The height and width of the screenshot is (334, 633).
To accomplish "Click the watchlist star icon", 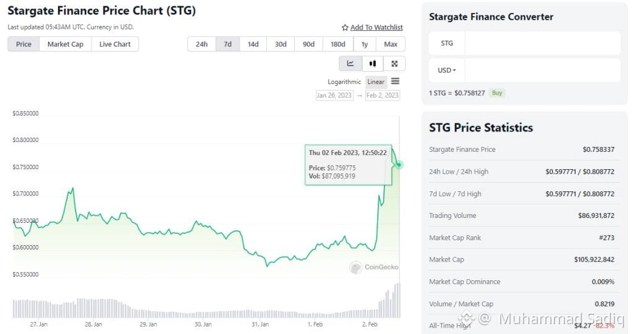I will point(345,27).
